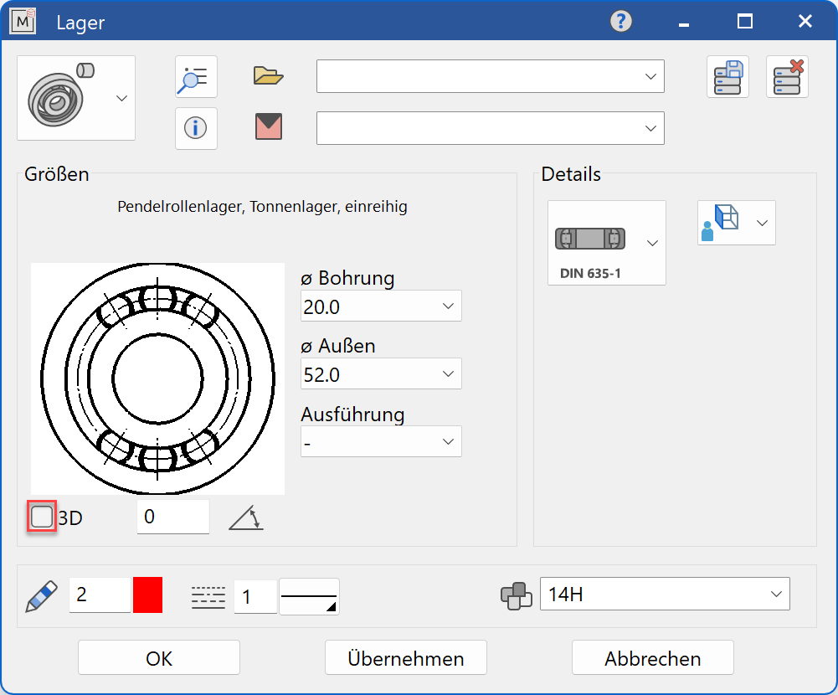Open the 3D user view dropdown
The height and width of the screenshot is (695, 838).
coord(737,223)
